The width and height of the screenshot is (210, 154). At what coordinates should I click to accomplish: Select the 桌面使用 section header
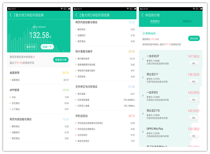[x=39, y=73]
